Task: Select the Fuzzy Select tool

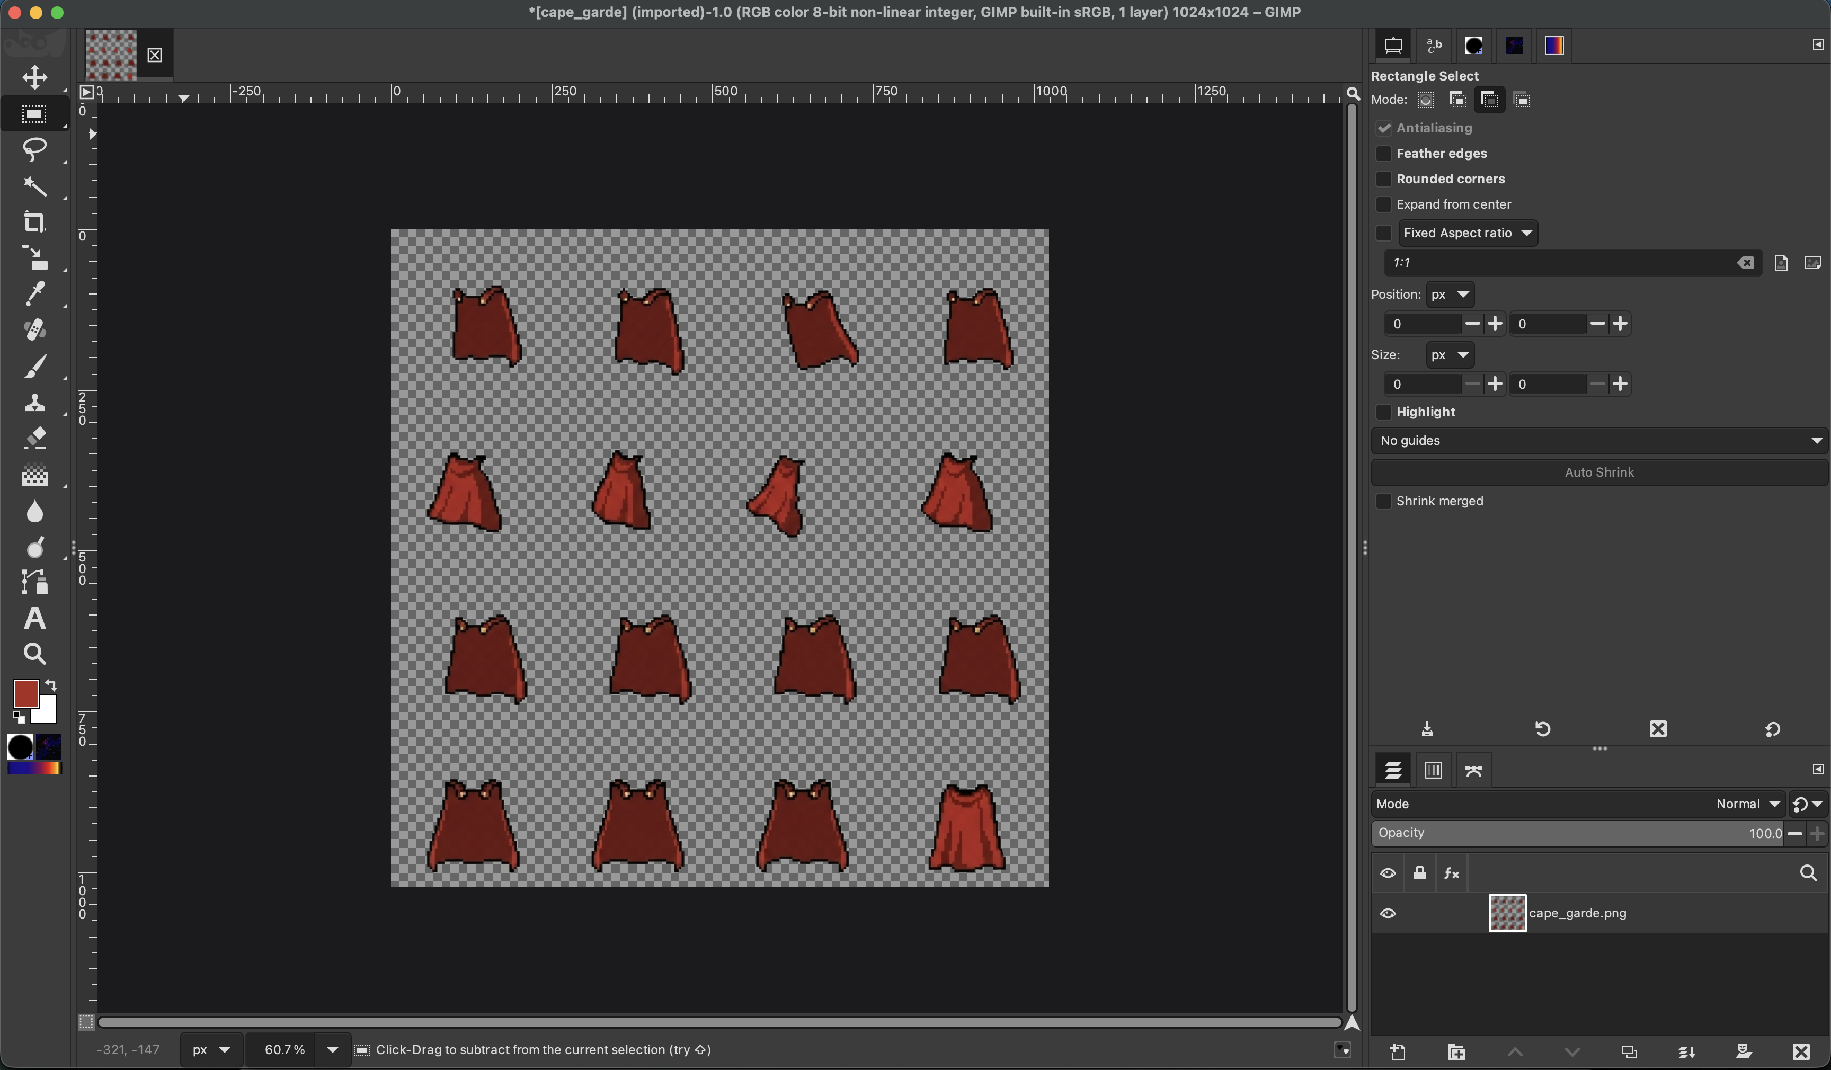Action: tap(34, 188)
